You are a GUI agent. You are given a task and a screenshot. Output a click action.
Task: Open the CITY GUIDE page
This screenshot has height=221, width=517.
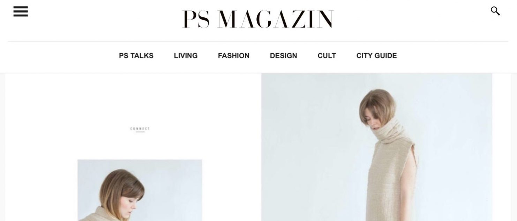click(377, 56)
